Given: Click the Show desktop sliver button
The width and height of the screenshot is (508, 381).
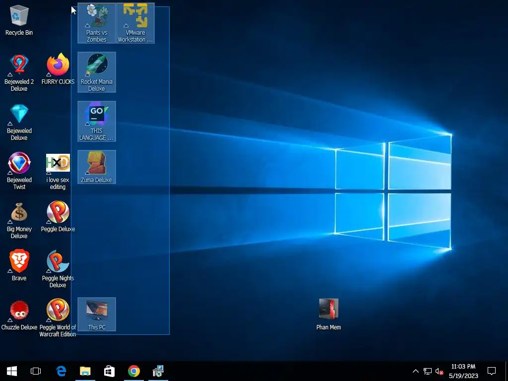Looking at the screenshot, I should [507, 371].
